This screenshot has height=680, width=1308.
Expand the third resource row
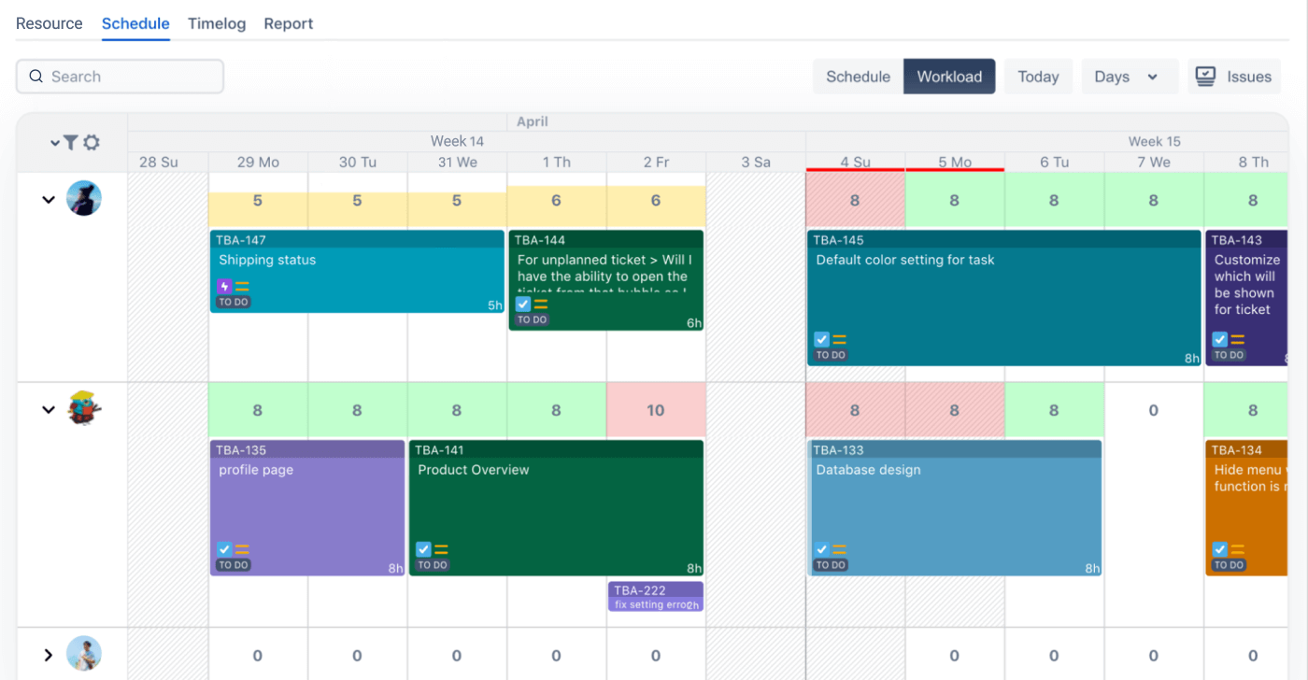click(x=49, y=653)
